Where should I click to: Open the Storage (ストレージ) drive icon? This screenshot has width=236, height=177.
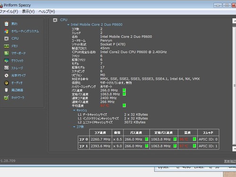7,68
